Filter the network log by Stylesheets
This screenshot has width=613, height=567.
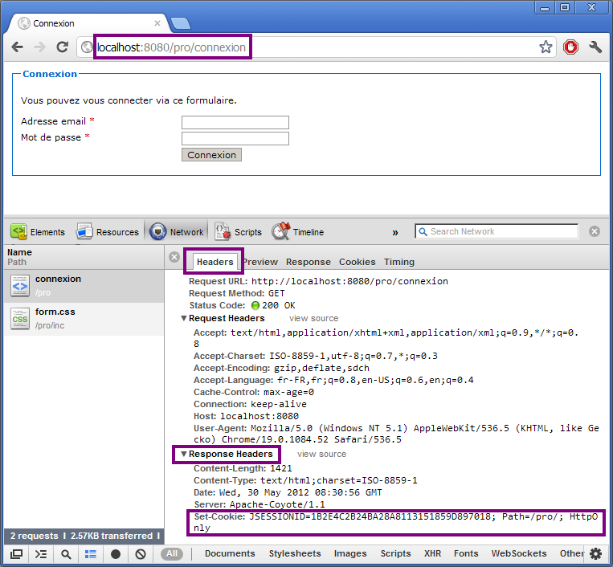[294, 553]
